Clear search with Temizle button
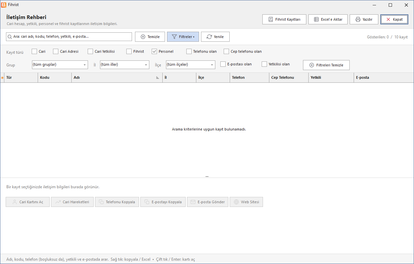 click(150, 37)
